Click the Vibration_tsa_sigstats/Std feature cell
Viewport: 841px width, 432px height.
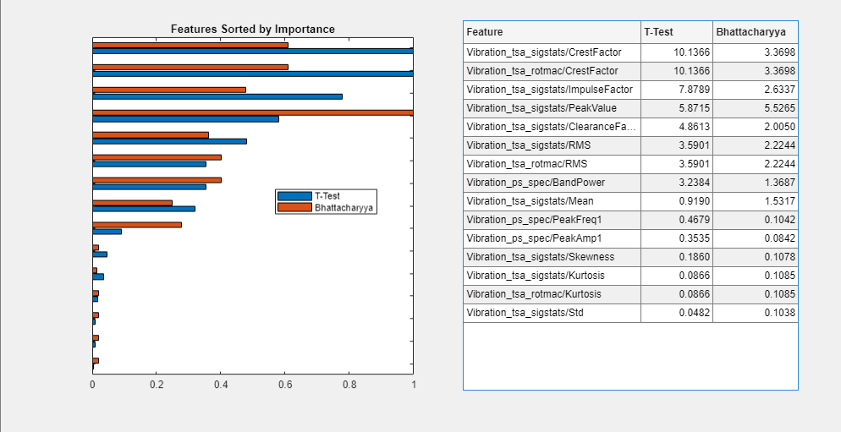(x=551, y=313)
